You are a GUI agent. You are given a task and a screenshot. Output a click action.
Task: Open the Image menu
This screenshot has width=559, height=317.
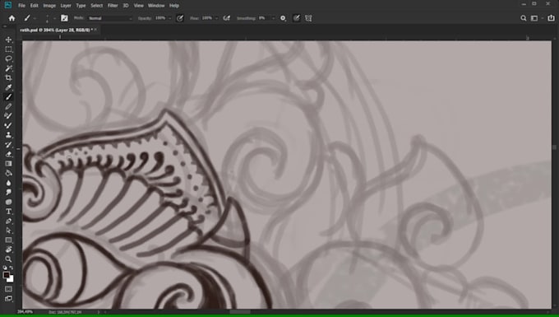pyautogui.click(x=49, y=6)
